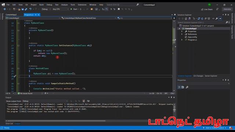Image resolution: width=235 pixels, height=132 pixels.
Task: Open the Debug menu
Action: 49,5
